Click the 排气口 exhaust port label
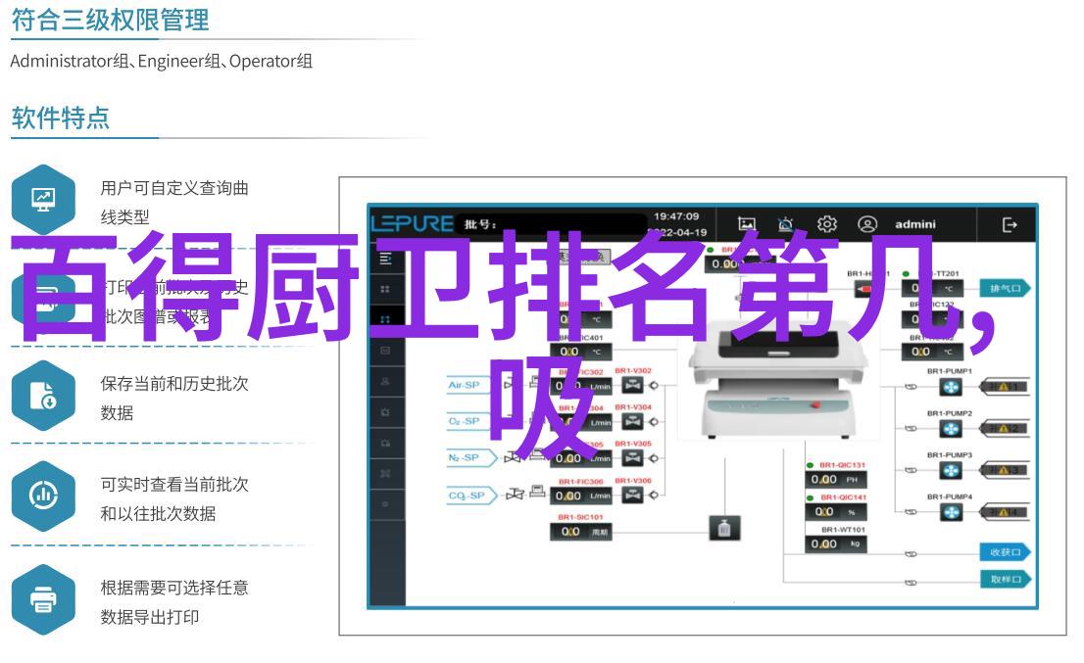The width and height of the screenshot is (1084, 663). 1005,288
